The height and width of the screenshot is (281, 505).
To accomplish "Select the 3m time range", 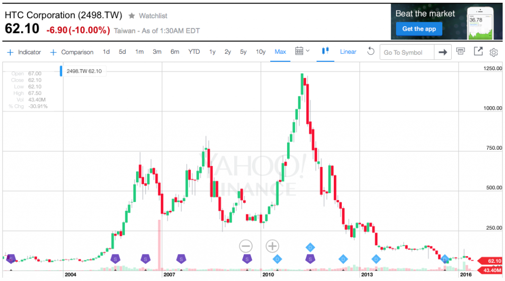I will [157, 52].
